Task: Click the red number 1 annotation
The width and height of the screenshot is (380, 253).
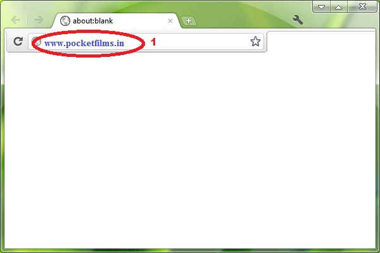Action: [x=153, y=42]
